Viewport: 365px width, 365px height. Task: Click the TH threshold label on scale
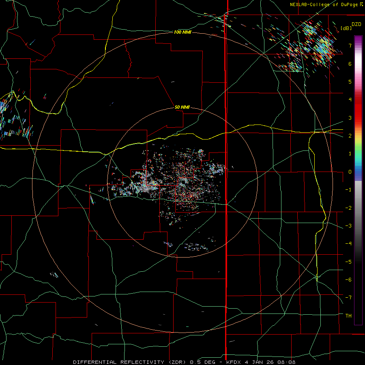(348, 316)
